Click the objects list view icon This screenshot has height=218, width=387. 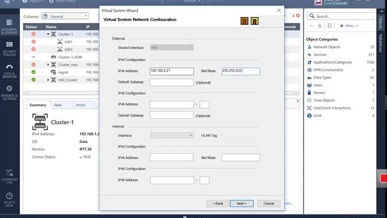tap(330, 25)
